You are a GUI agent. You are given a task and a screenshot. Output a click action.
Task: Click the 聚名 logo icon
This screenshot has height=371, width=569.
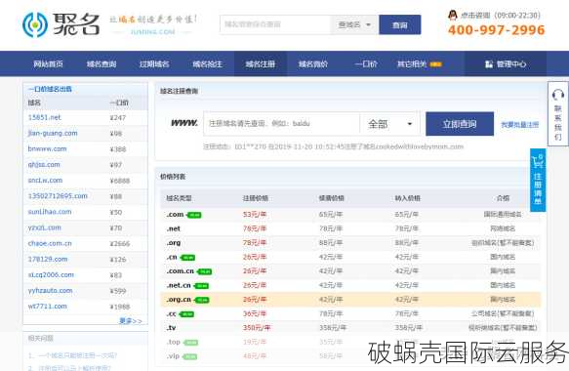tap(34, 24)
